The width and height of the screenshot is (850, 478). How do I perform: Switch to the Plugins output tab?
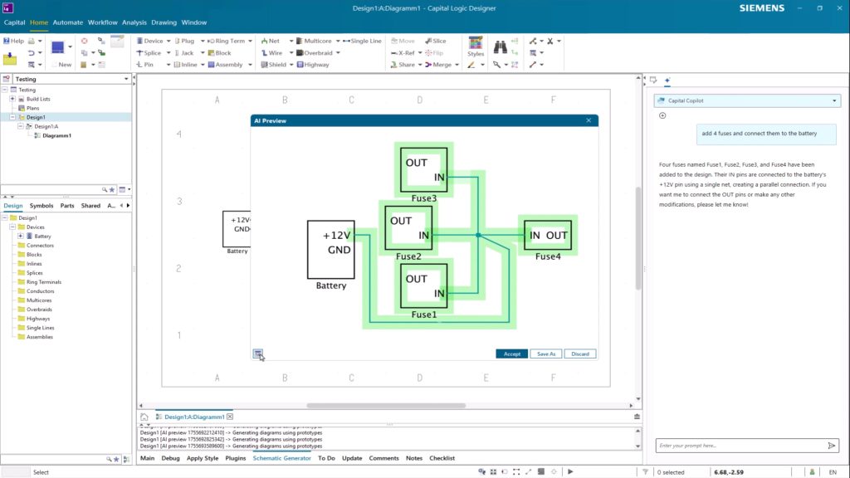[235, 458]
